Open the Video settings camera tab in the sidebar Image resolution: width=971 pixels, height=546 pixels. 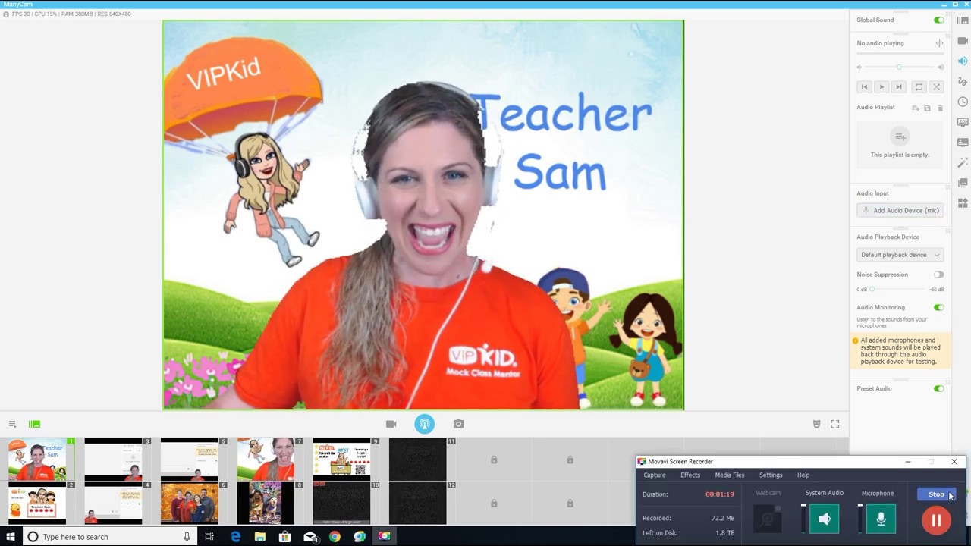click(x=963, y=41)
